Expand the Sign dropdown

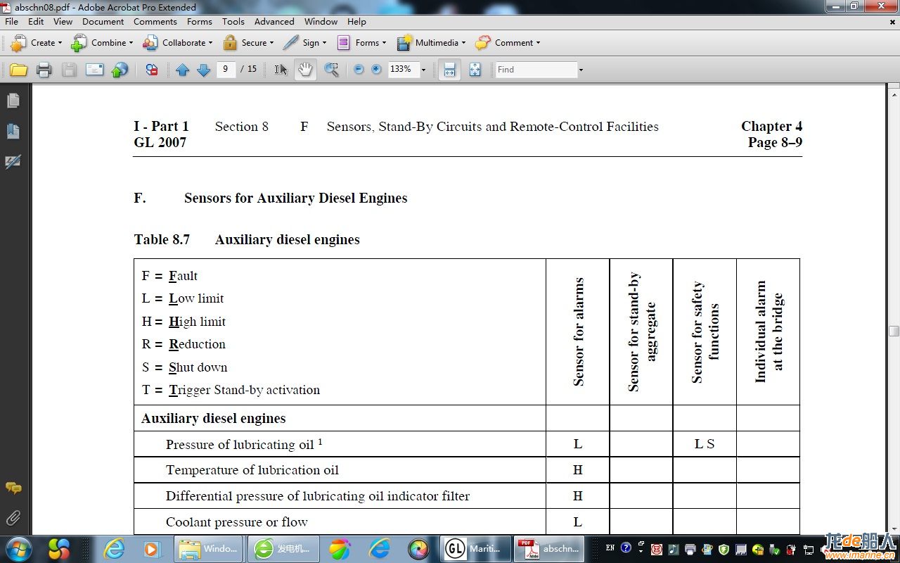tap(305, 43)
